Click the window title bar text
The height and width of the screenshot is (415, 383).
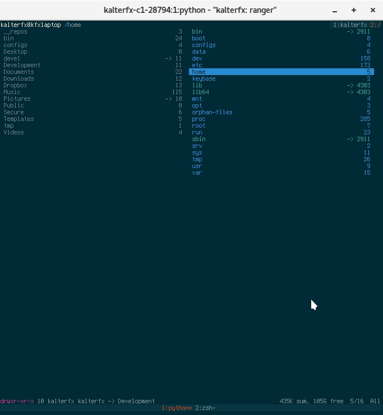point(190,10)
